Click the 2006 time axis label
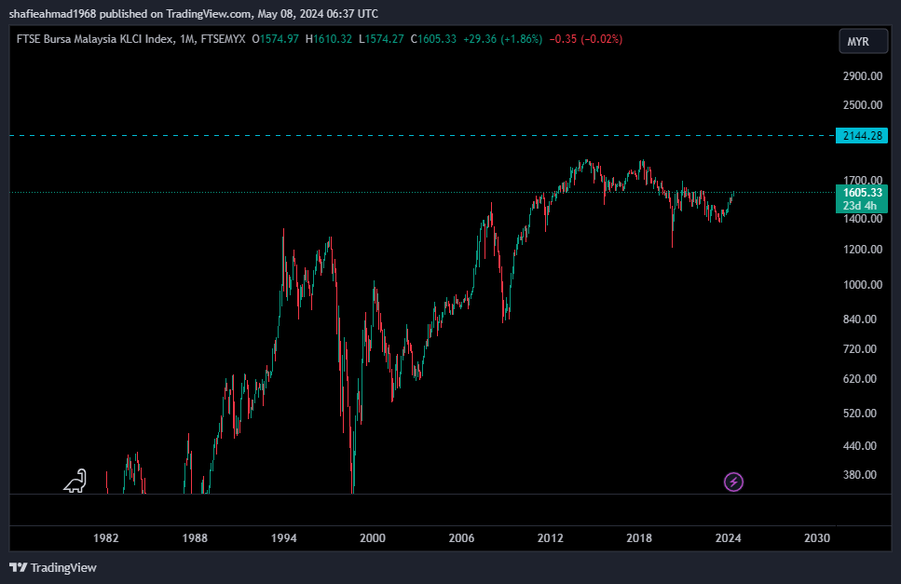The width and height of the screenshot is (901, 584). 461,538
